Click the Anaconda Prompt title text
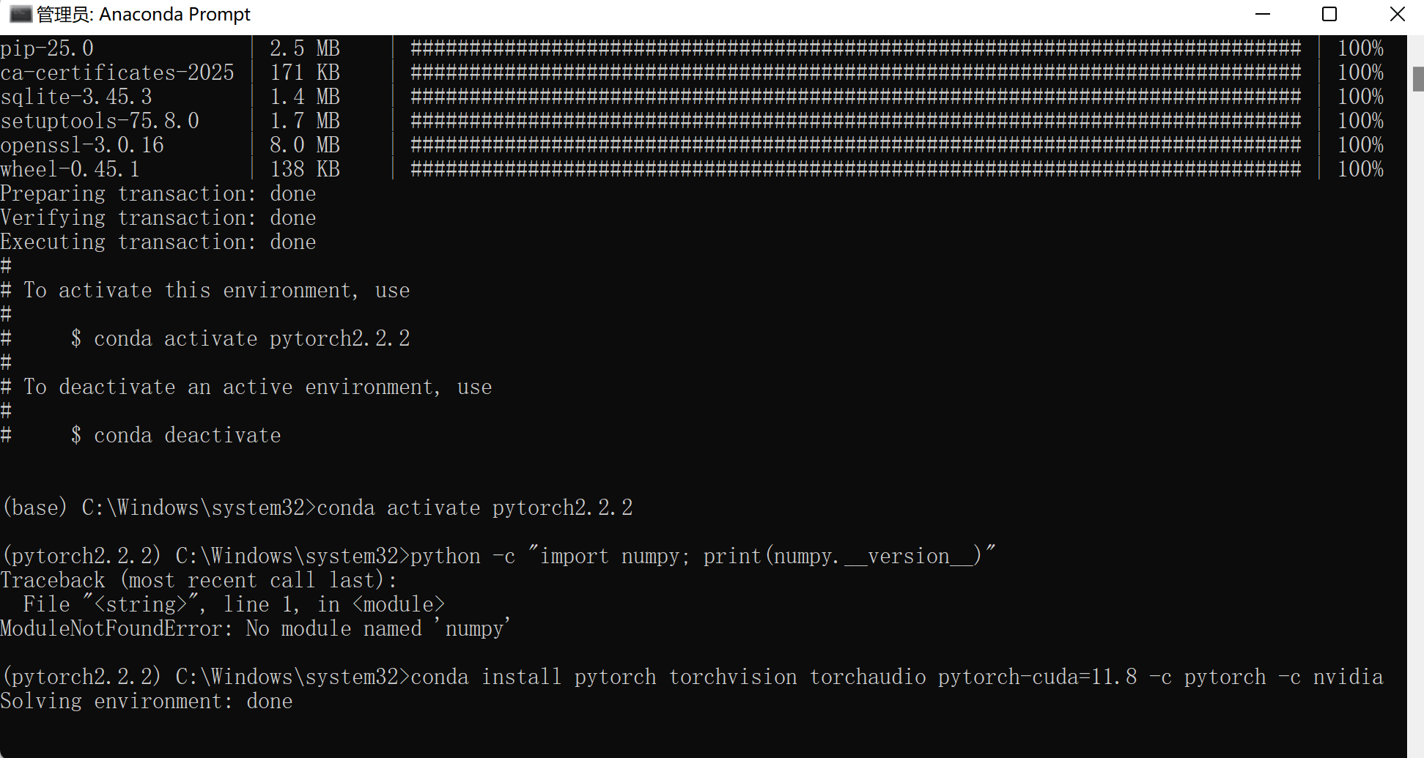This screenshot has height=758, width=1424. (144, 14)
